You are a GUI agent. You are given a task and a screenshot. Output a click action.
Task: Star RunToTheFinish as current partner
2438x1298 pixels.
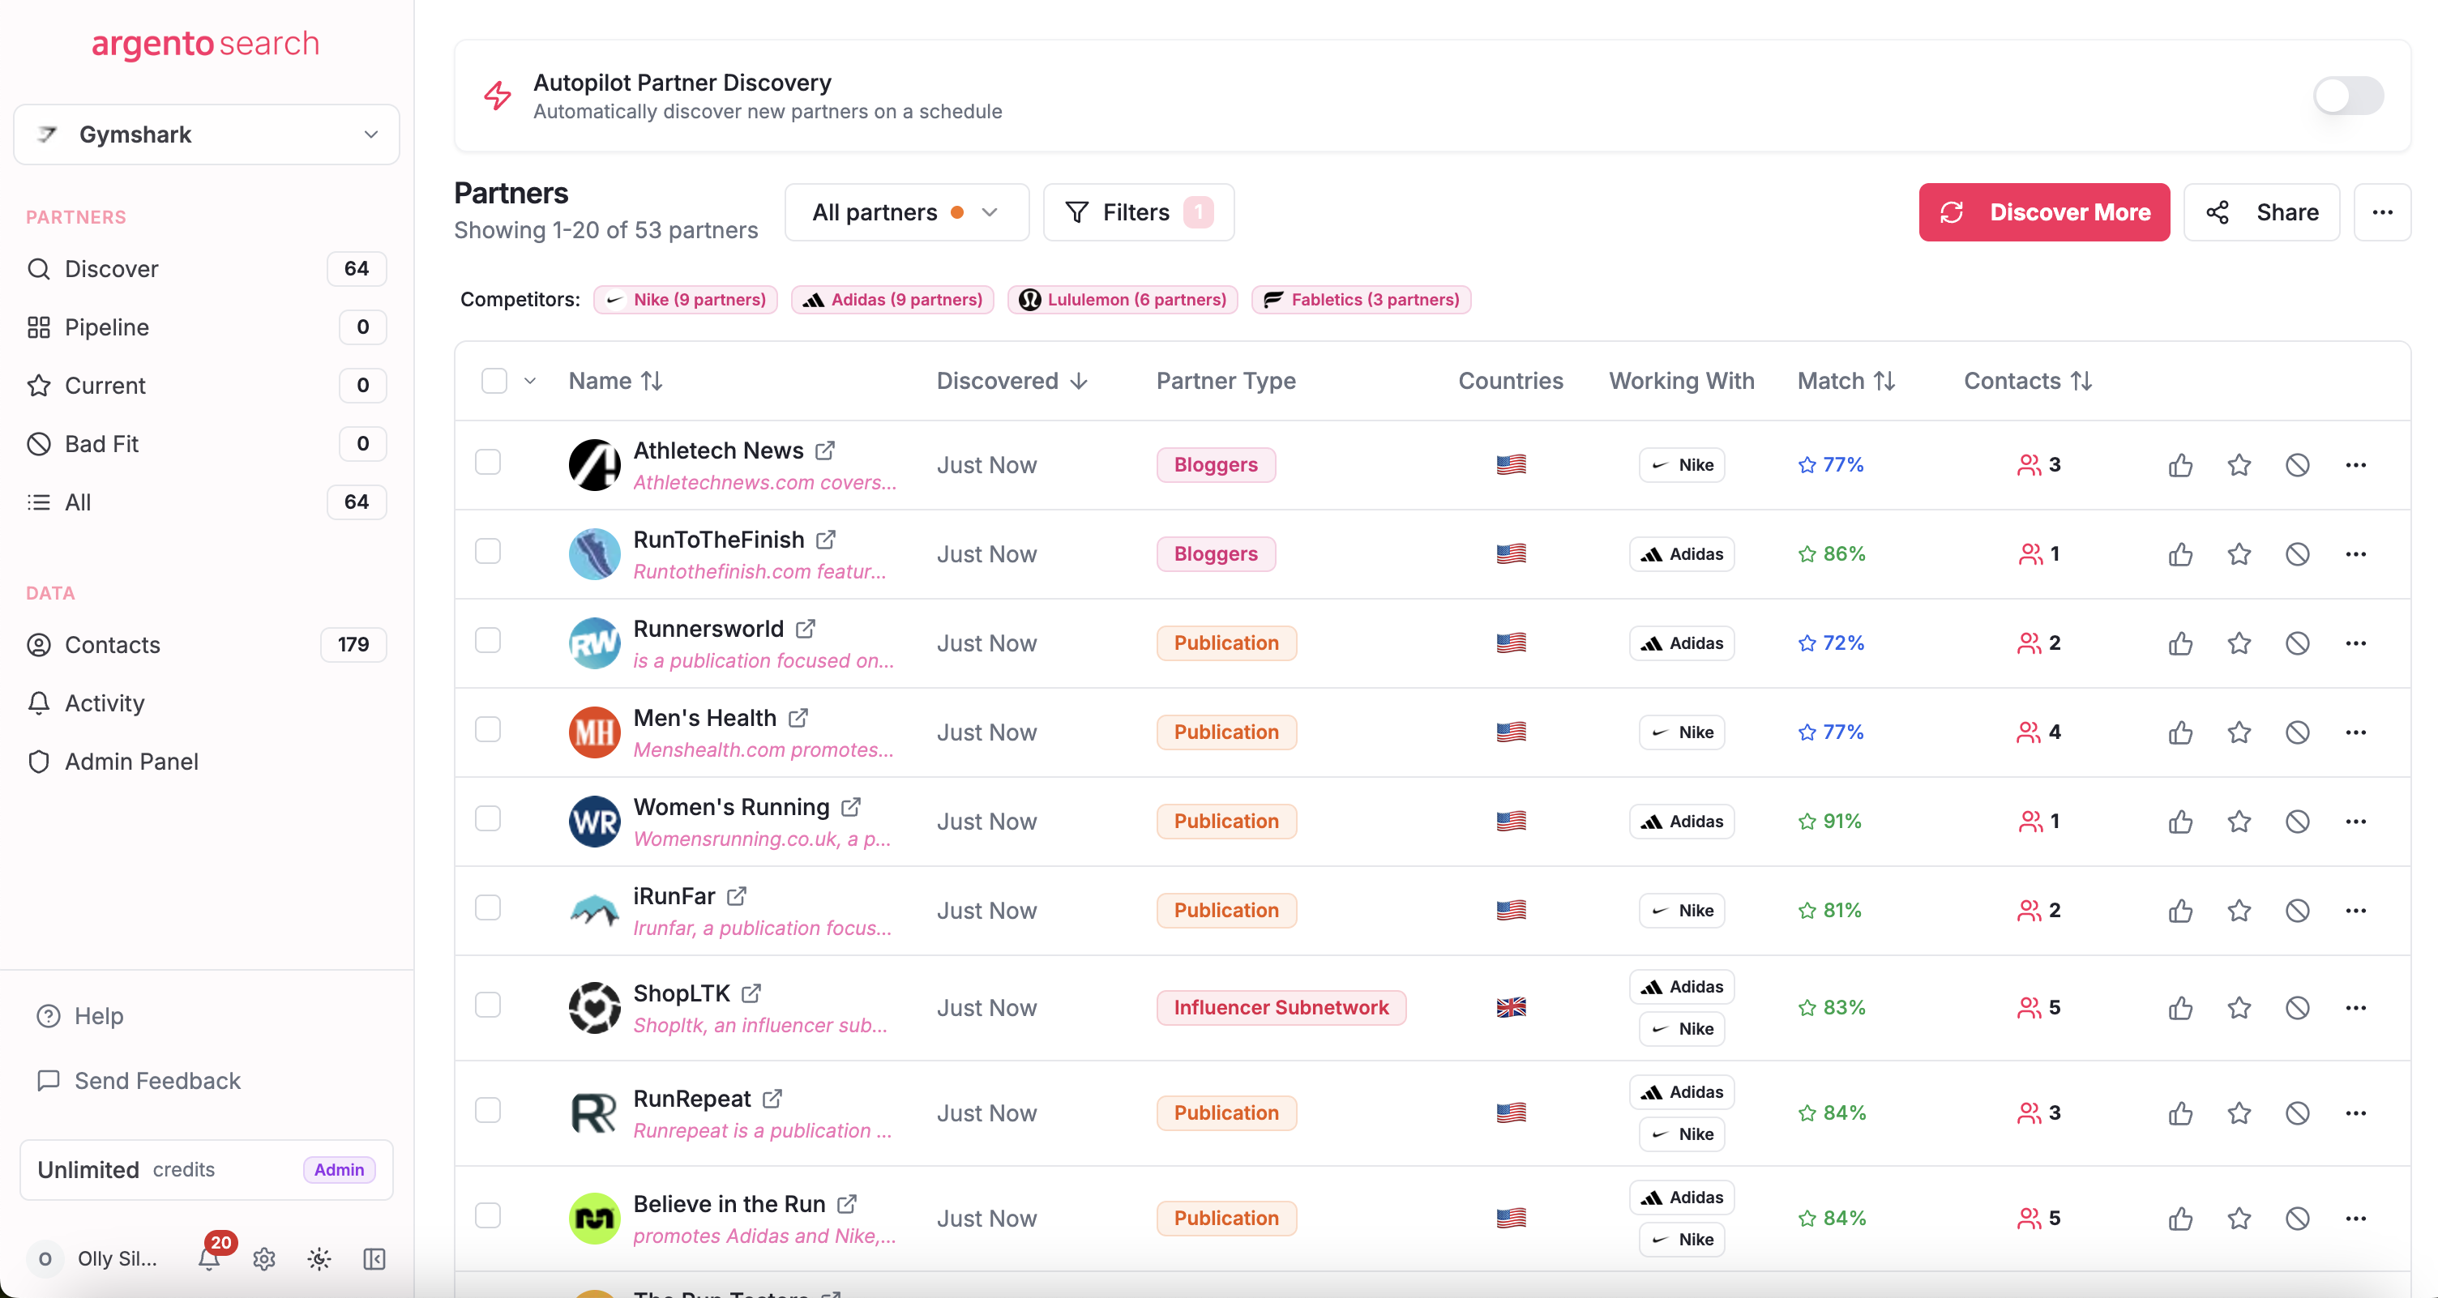2239,553
